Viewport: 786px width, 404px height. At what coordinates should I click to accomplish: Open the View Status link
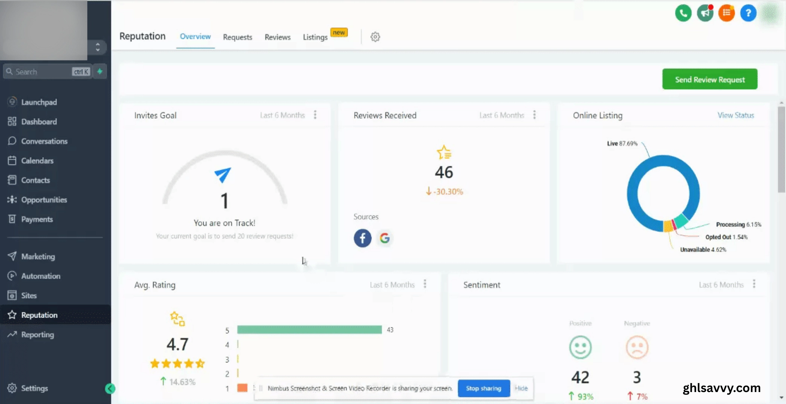735,115
